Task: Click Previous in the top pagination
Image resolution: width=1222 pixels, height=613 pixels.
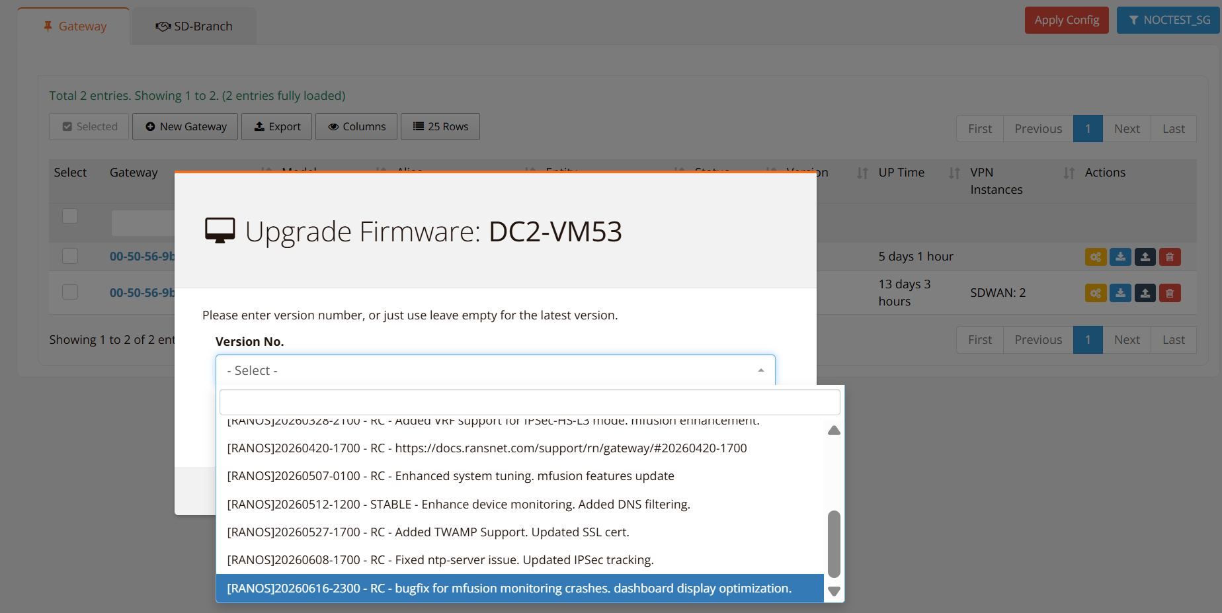Action: tap(1038, 129)
